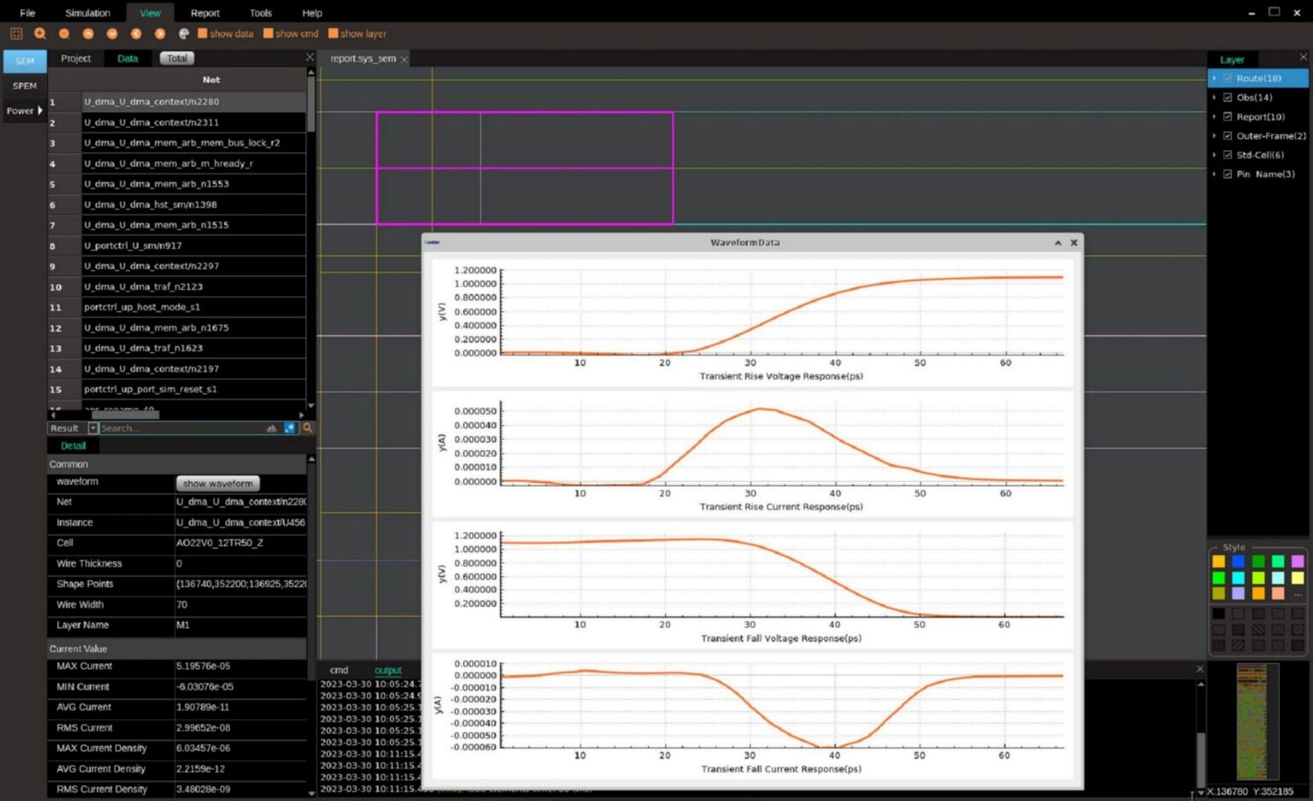
Task: Toggle the show data checkbox
Action: [x=203, y=33]
